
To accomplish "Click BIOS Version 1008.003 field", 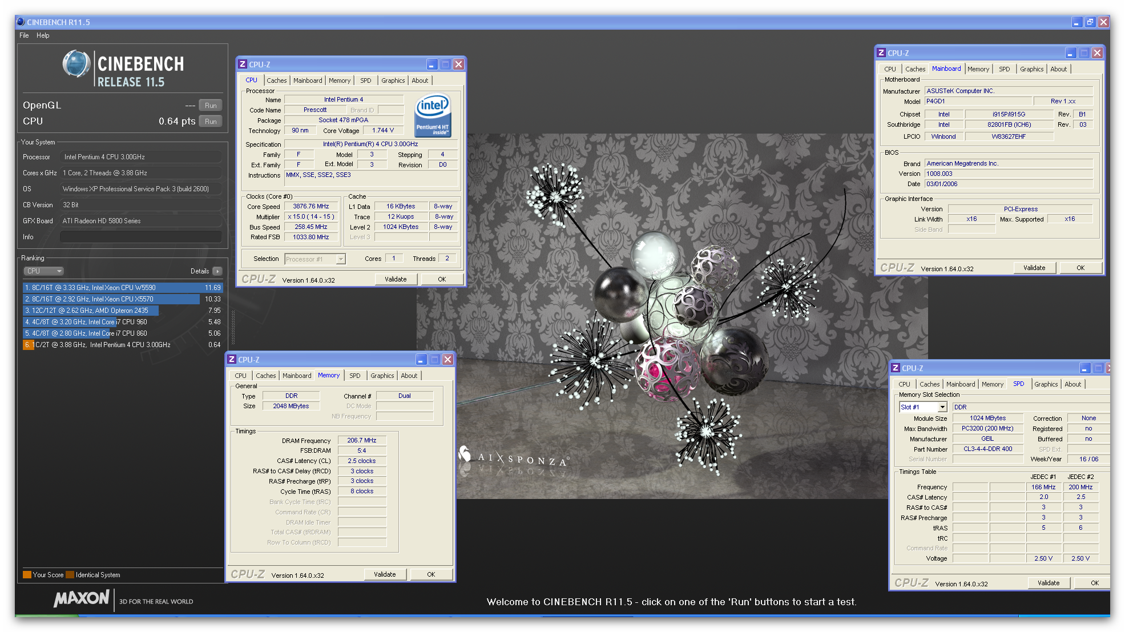I will [1009, 174].
